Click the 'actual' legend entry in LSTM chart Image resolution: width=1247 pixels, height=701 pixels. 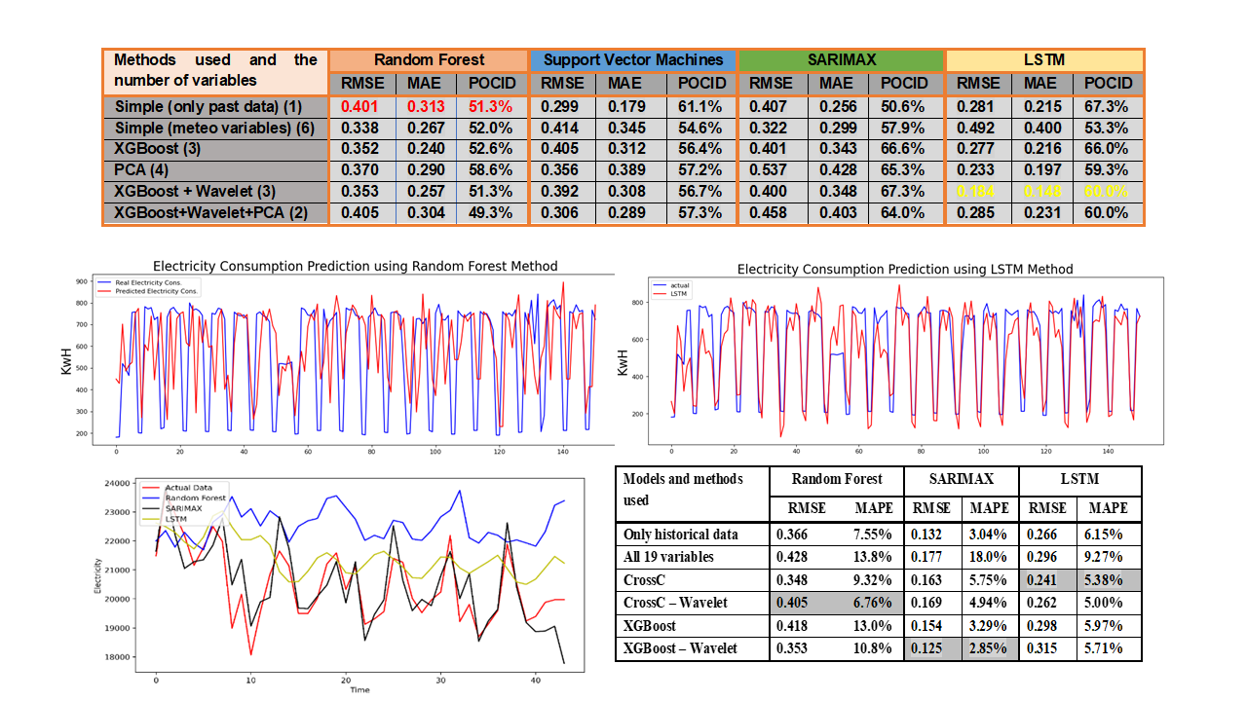(x=681, y=285)
